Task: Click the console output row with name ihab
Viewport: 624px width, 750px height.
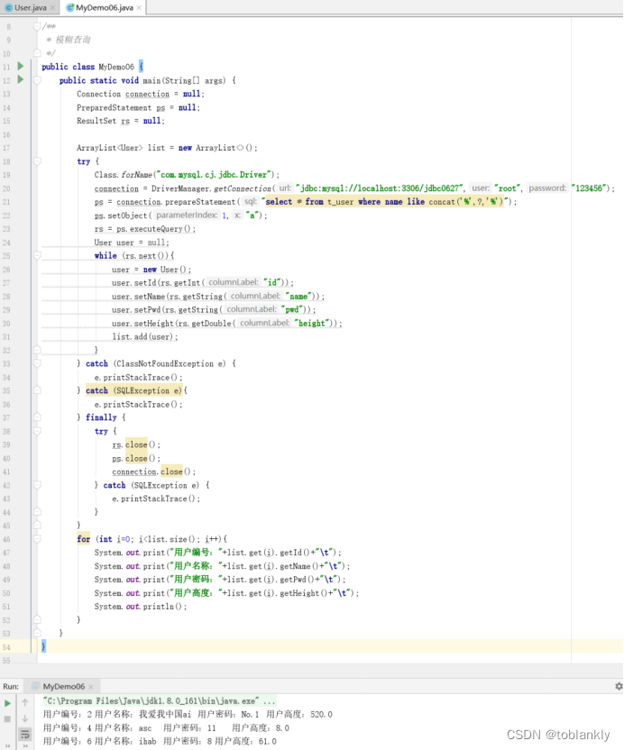Action: [x=160, y=741]
